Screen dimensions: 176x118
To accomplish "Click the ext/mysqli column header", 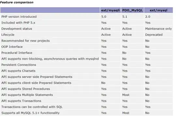I will [110, 10].
